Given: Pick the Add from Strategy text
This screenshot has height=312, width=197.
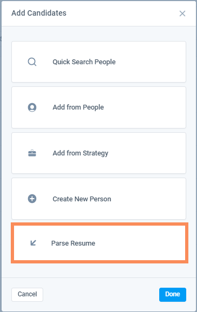Looking at the screenshot, I should click(x=80, y=153).
